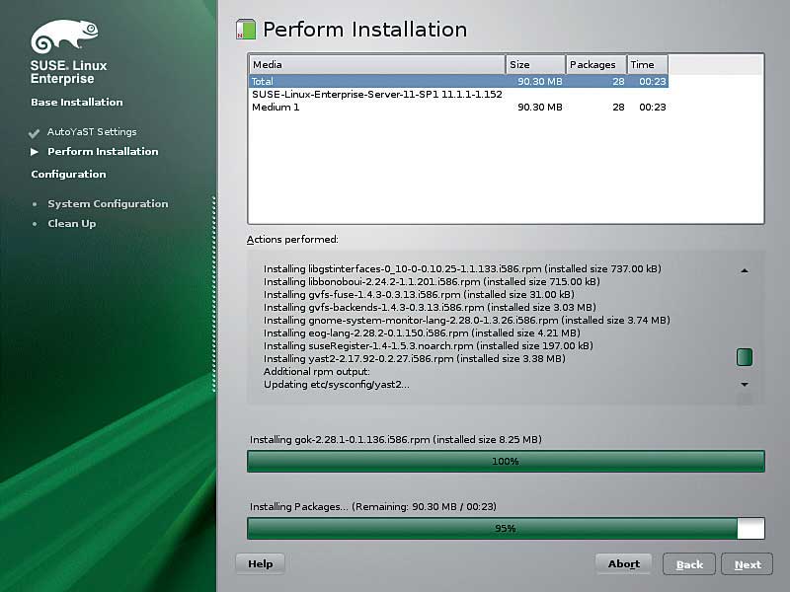Click the actions log scrollbar thumb
Image resolution: width=790 pixels, height=592 pixels.
[745, 357]
